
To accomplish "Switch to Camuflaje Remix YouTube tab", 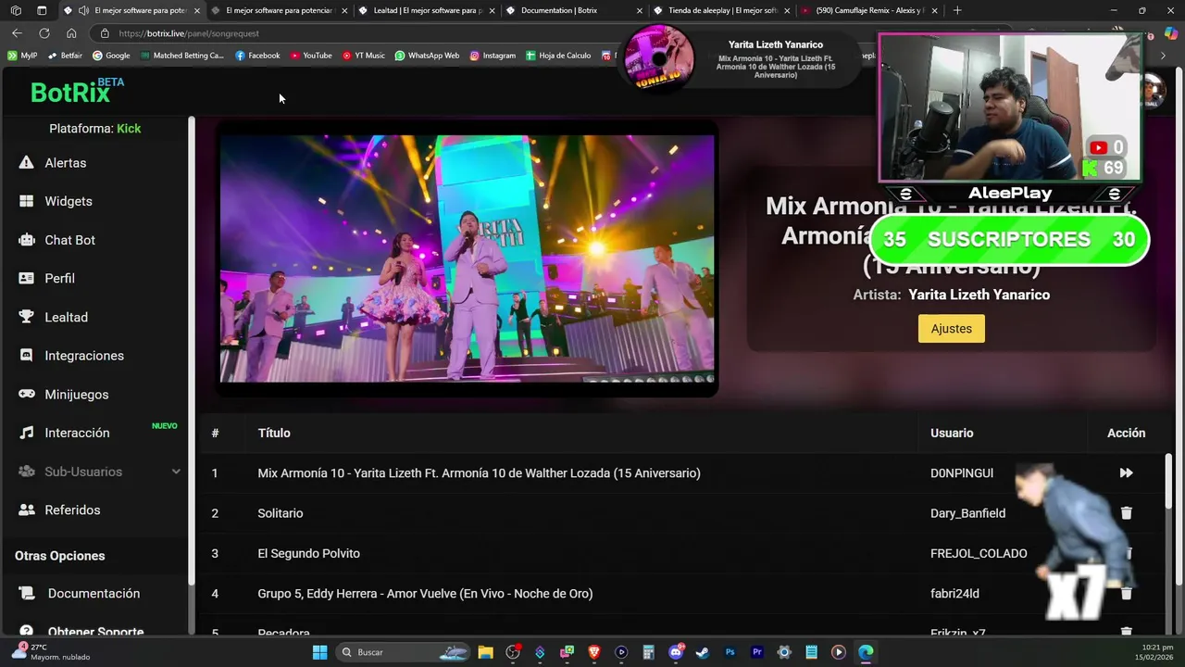I will coord(868,10).
